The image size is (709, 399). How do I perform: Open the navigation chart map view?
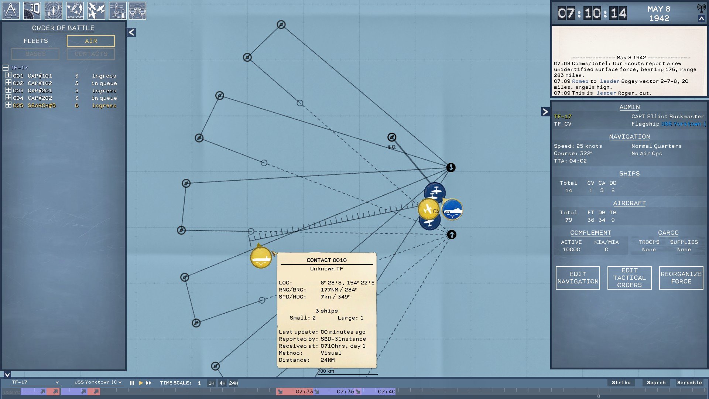(x=11, y=10)
